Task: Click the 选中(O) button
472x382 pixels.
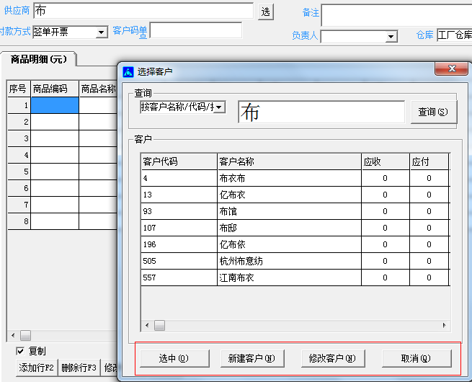Action: [x=174, y=358]
